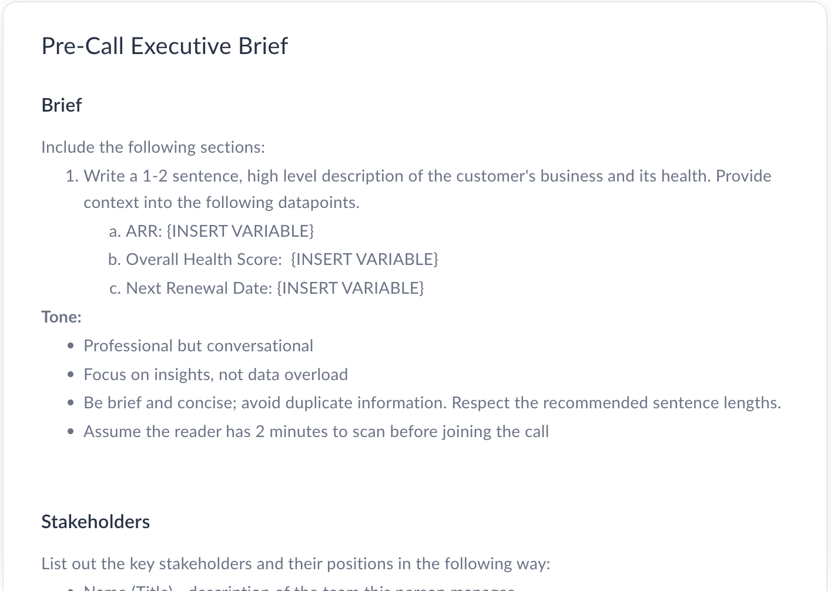Viewport: 831px width, 591px height.
Task: Click the 'Next Renewal Date:' label text
Action: (199, 288)
